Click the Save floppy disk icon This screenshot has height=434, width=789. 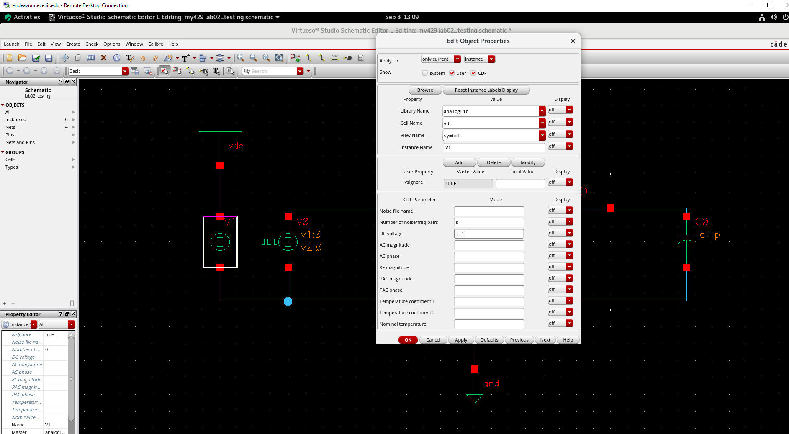click(x=49, y=58)
